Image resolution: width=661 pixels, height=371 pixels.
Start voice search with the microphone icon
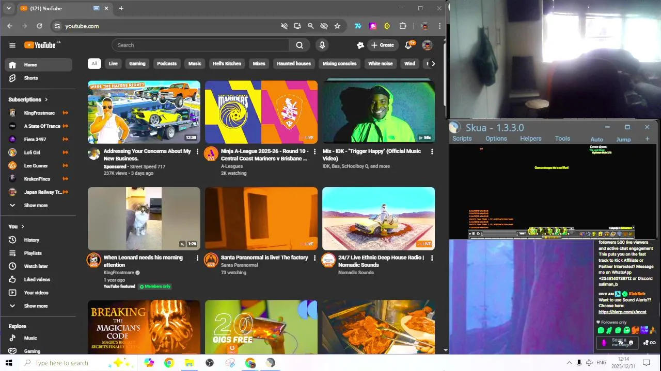tap(322, 45)
